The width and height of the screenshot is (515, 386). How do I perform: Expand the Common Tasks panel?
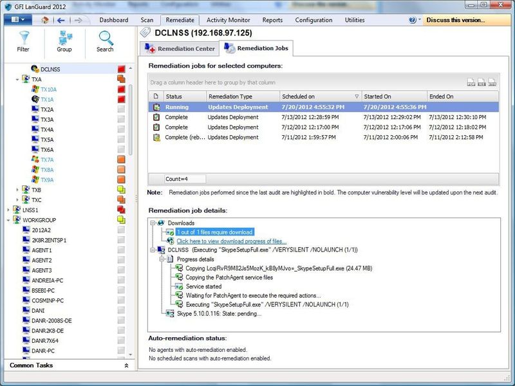tap(126, 365)
